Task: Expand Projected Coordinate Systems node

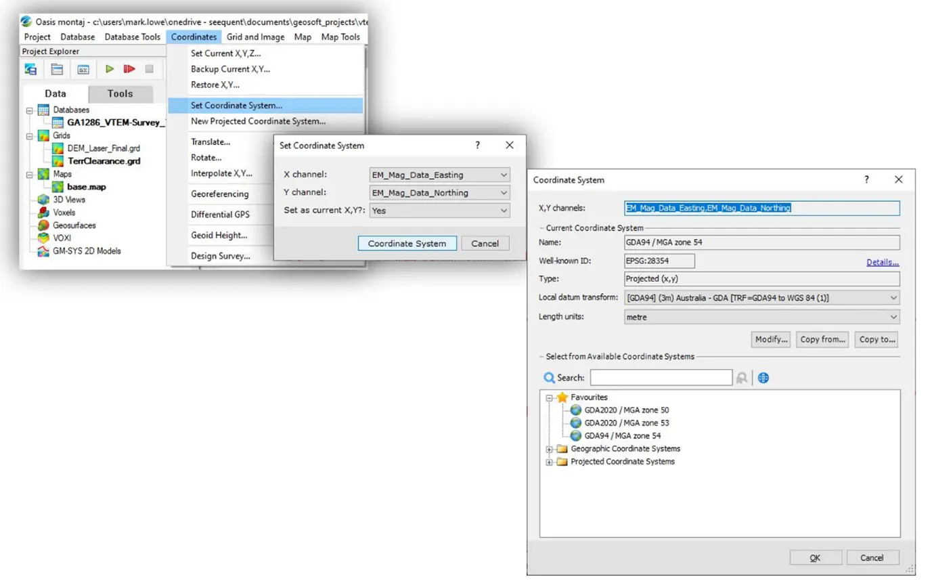Action: (550, 462)
